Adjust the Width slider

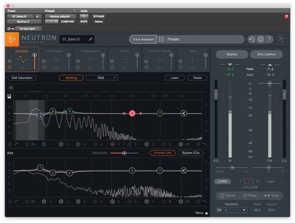(232, 168)
